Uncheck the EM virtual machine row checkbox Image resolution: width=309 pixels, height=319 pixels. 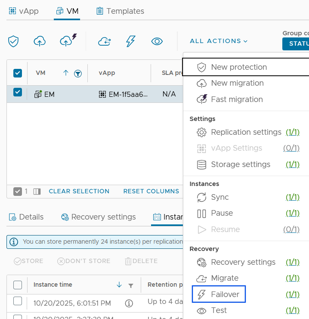pos(18,92)
